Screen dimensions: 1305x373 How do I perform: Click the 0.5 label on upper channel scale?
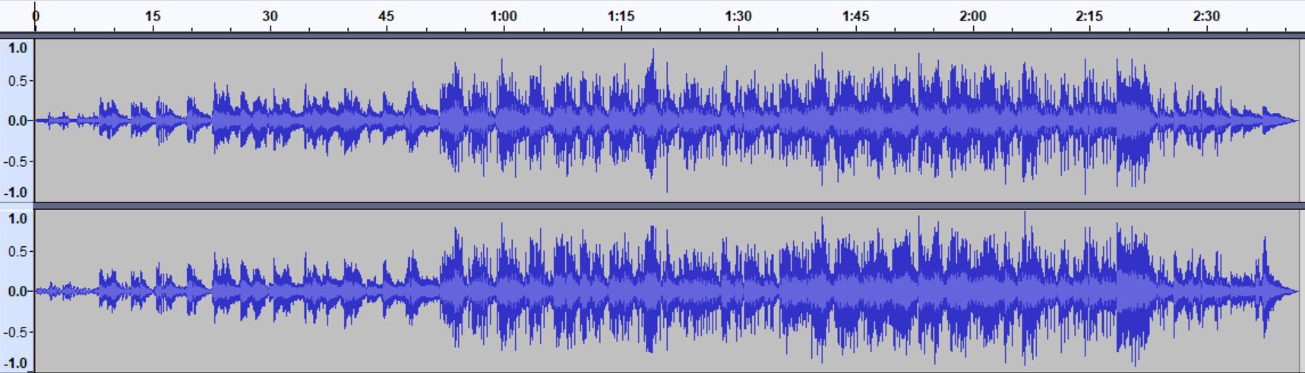click(x=17, y=80)
